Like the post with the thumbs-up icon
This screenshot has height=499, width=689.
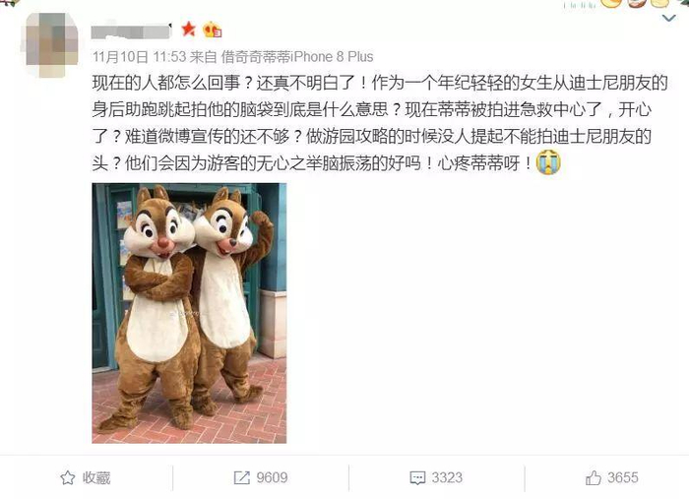click(594, 477)
